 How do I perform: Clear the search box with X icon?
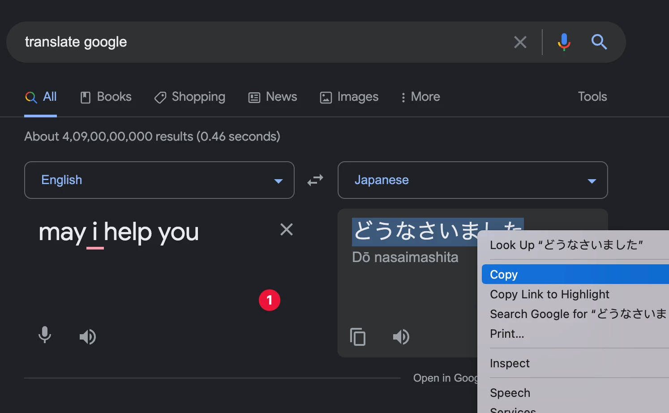(x=520, y=42)
